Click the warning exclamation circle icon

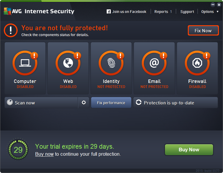[11, 30]
